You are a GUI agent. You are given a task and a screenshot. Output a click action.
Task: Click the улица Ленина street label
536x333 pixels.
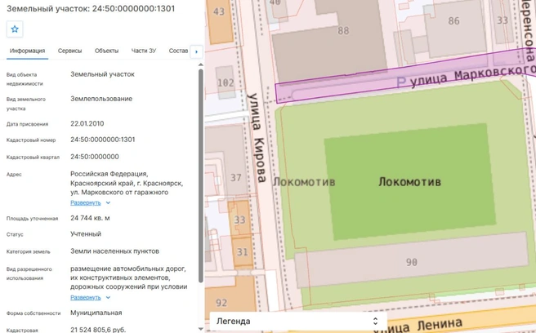tap(418, 325)
